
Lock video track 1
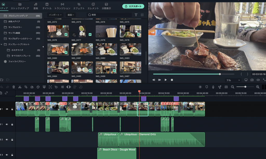click(12, 109)
